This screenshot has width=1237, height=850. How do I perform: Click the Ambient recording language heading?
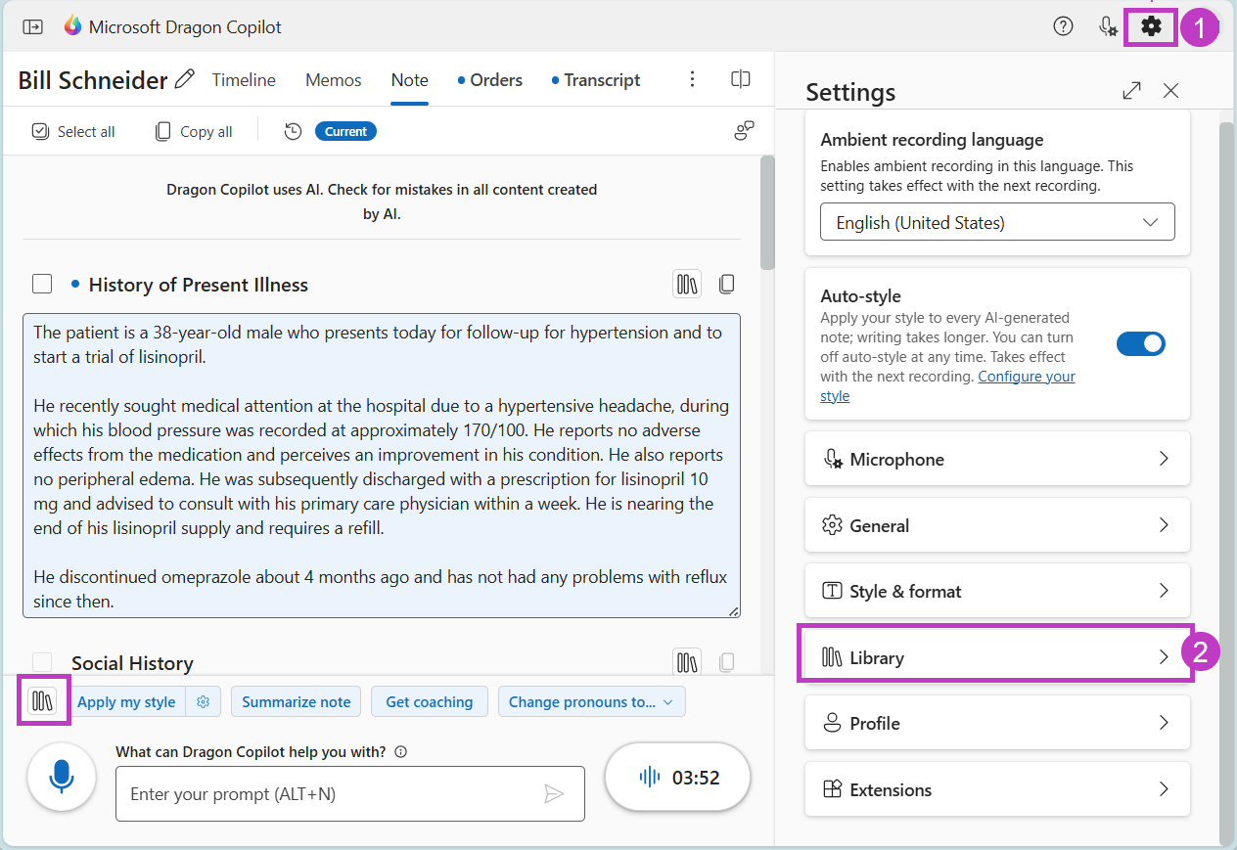[932, 140]
